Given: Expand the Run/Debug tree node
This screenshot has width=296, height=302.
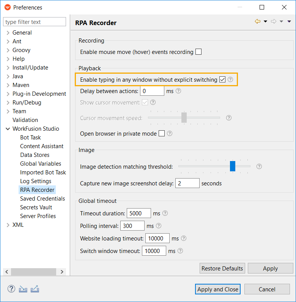Looking at the screenshot, I should (8, 103).
